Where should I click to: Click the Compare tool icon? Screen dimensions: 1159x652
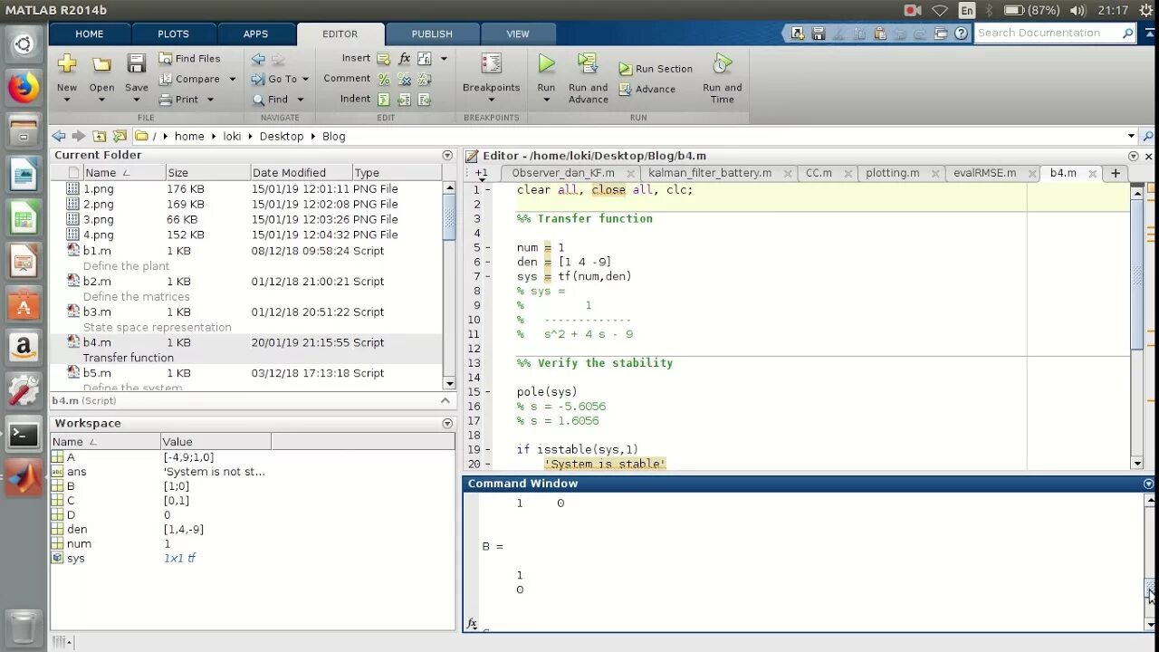166,79
